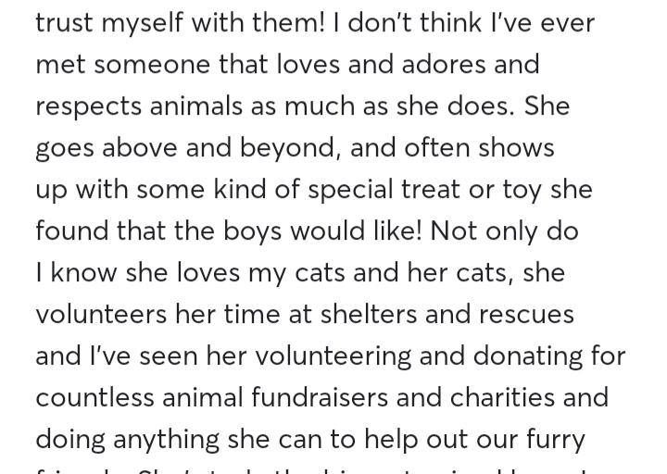Image resolution: width=667 pixels, height=474 pixels.
Task: Place cursor on the word "volunteering"
Action: pos(333,356)
